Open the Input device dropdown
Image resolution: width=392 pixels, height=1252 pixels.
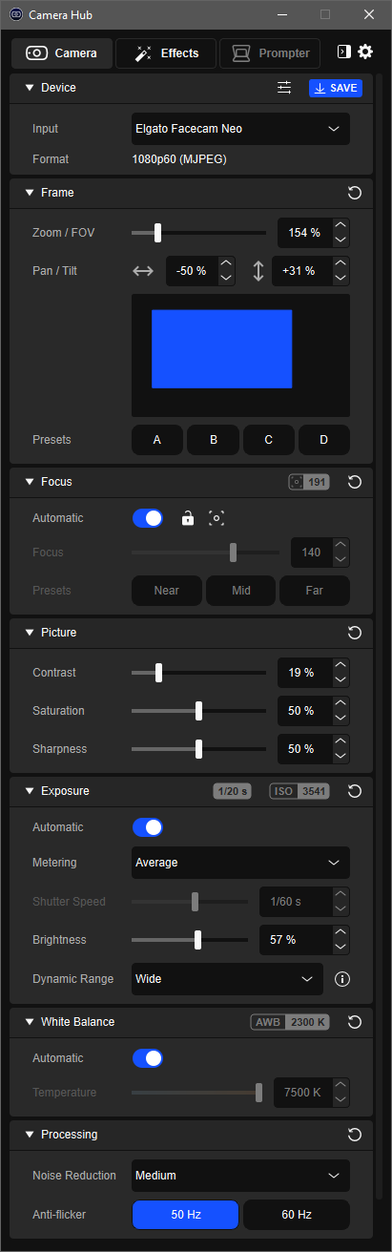pos(240,129)
